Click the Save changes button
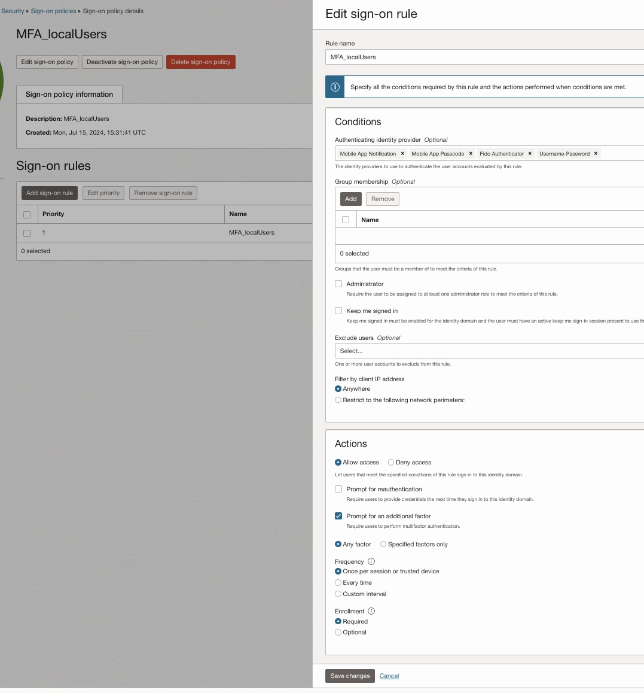This screenshot has width=644, height=693. click(x=350, y=676)
